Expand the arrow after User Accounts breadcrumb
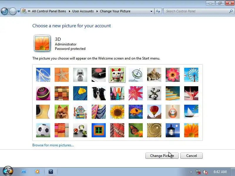This screenshot has width=235, height=176. coord(97,11)
